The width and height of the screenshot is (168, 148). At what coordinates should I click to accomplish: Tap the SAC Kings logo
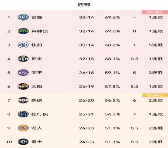[x=23, y=73]
